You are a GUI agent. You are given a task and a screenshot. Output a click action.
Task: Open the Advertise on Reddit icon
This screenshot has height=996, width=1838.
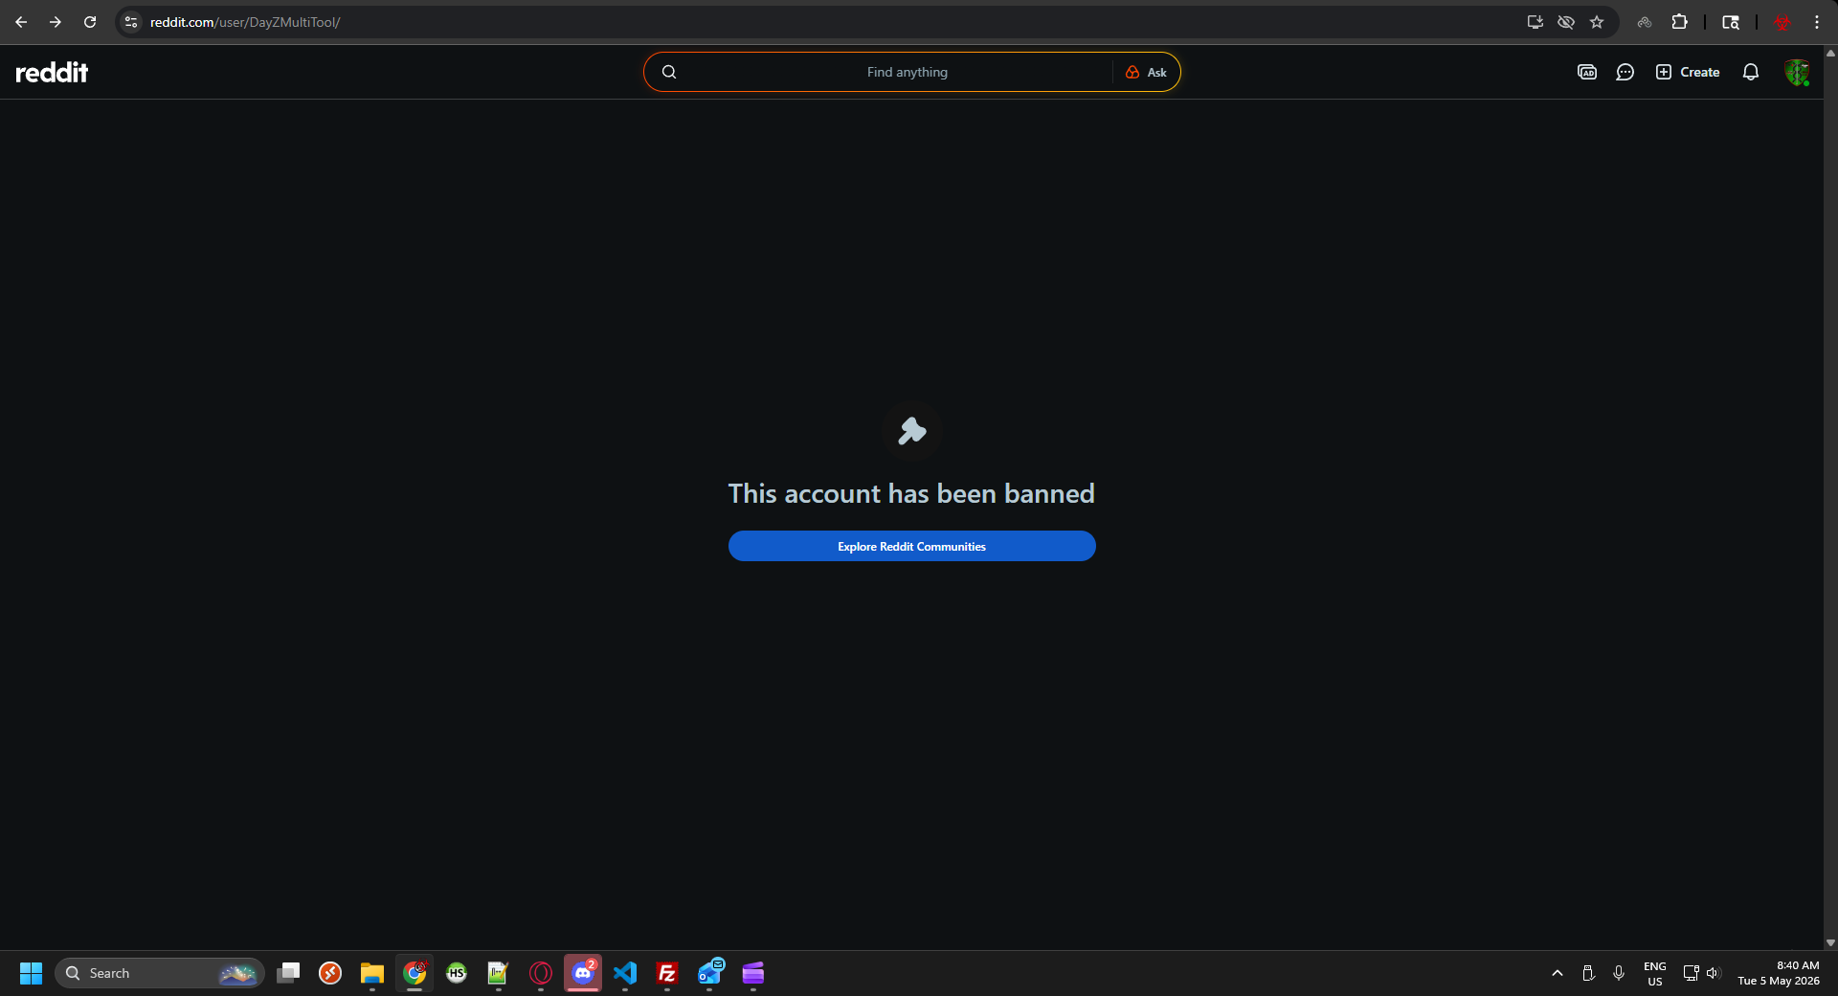click(x=1587, y=72)
